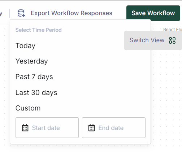Open the React Flow attribution link
Screen dimensions: 182x152
click(173, 29)
